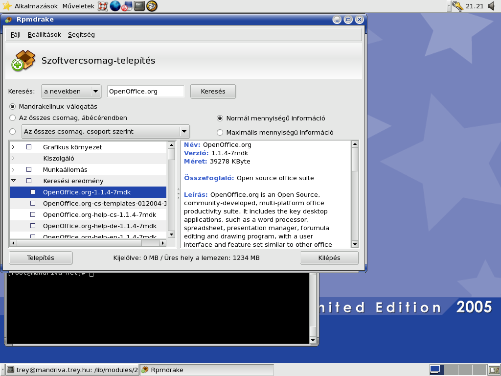Click the description pane scrollbar down arrow
This screenshot has height=376, width=501.
click(355, 244)
